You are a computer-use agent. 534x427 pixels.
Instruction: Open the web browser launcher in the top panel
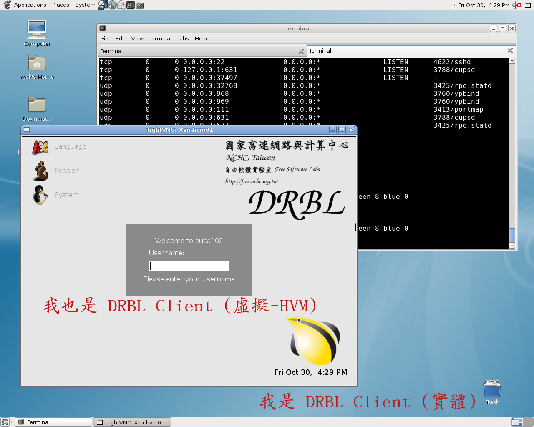(112, 5)
